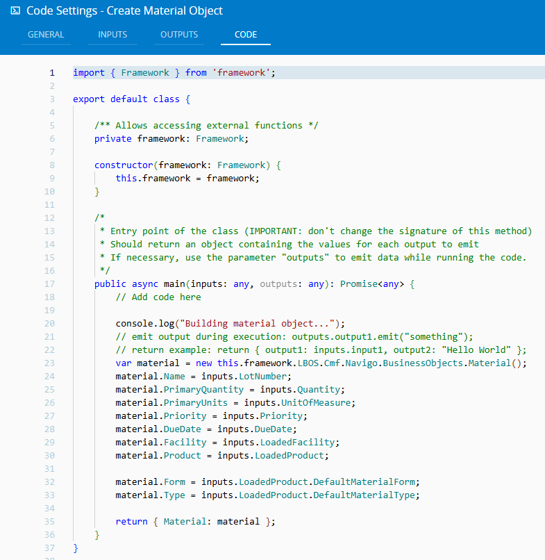Viewport: 545px width, 560px height.
Task: Click line number 35 in the gutter
Action: point(49,522)
